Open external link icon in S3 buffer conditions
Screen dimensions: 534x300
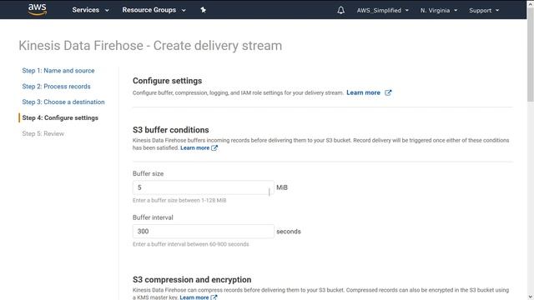(214, 147)
